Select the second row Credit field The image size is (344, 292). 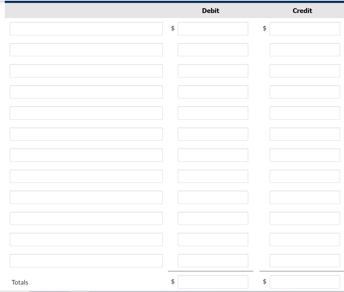point(305,50)
